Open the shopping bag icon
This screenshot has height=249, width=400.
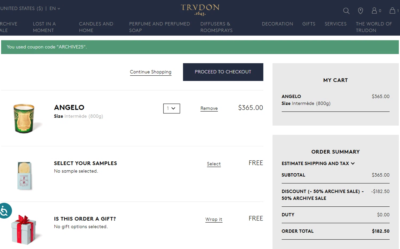392,10
